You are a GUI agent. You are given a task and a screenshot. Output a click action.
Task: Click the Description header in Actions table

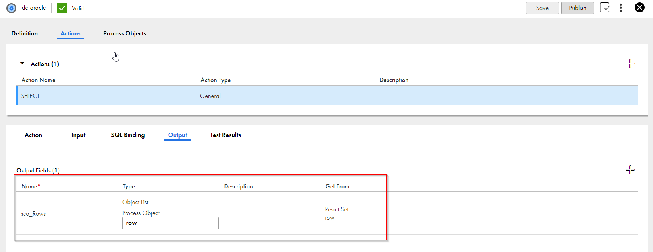pyautogui.click(x=394, y=80)
